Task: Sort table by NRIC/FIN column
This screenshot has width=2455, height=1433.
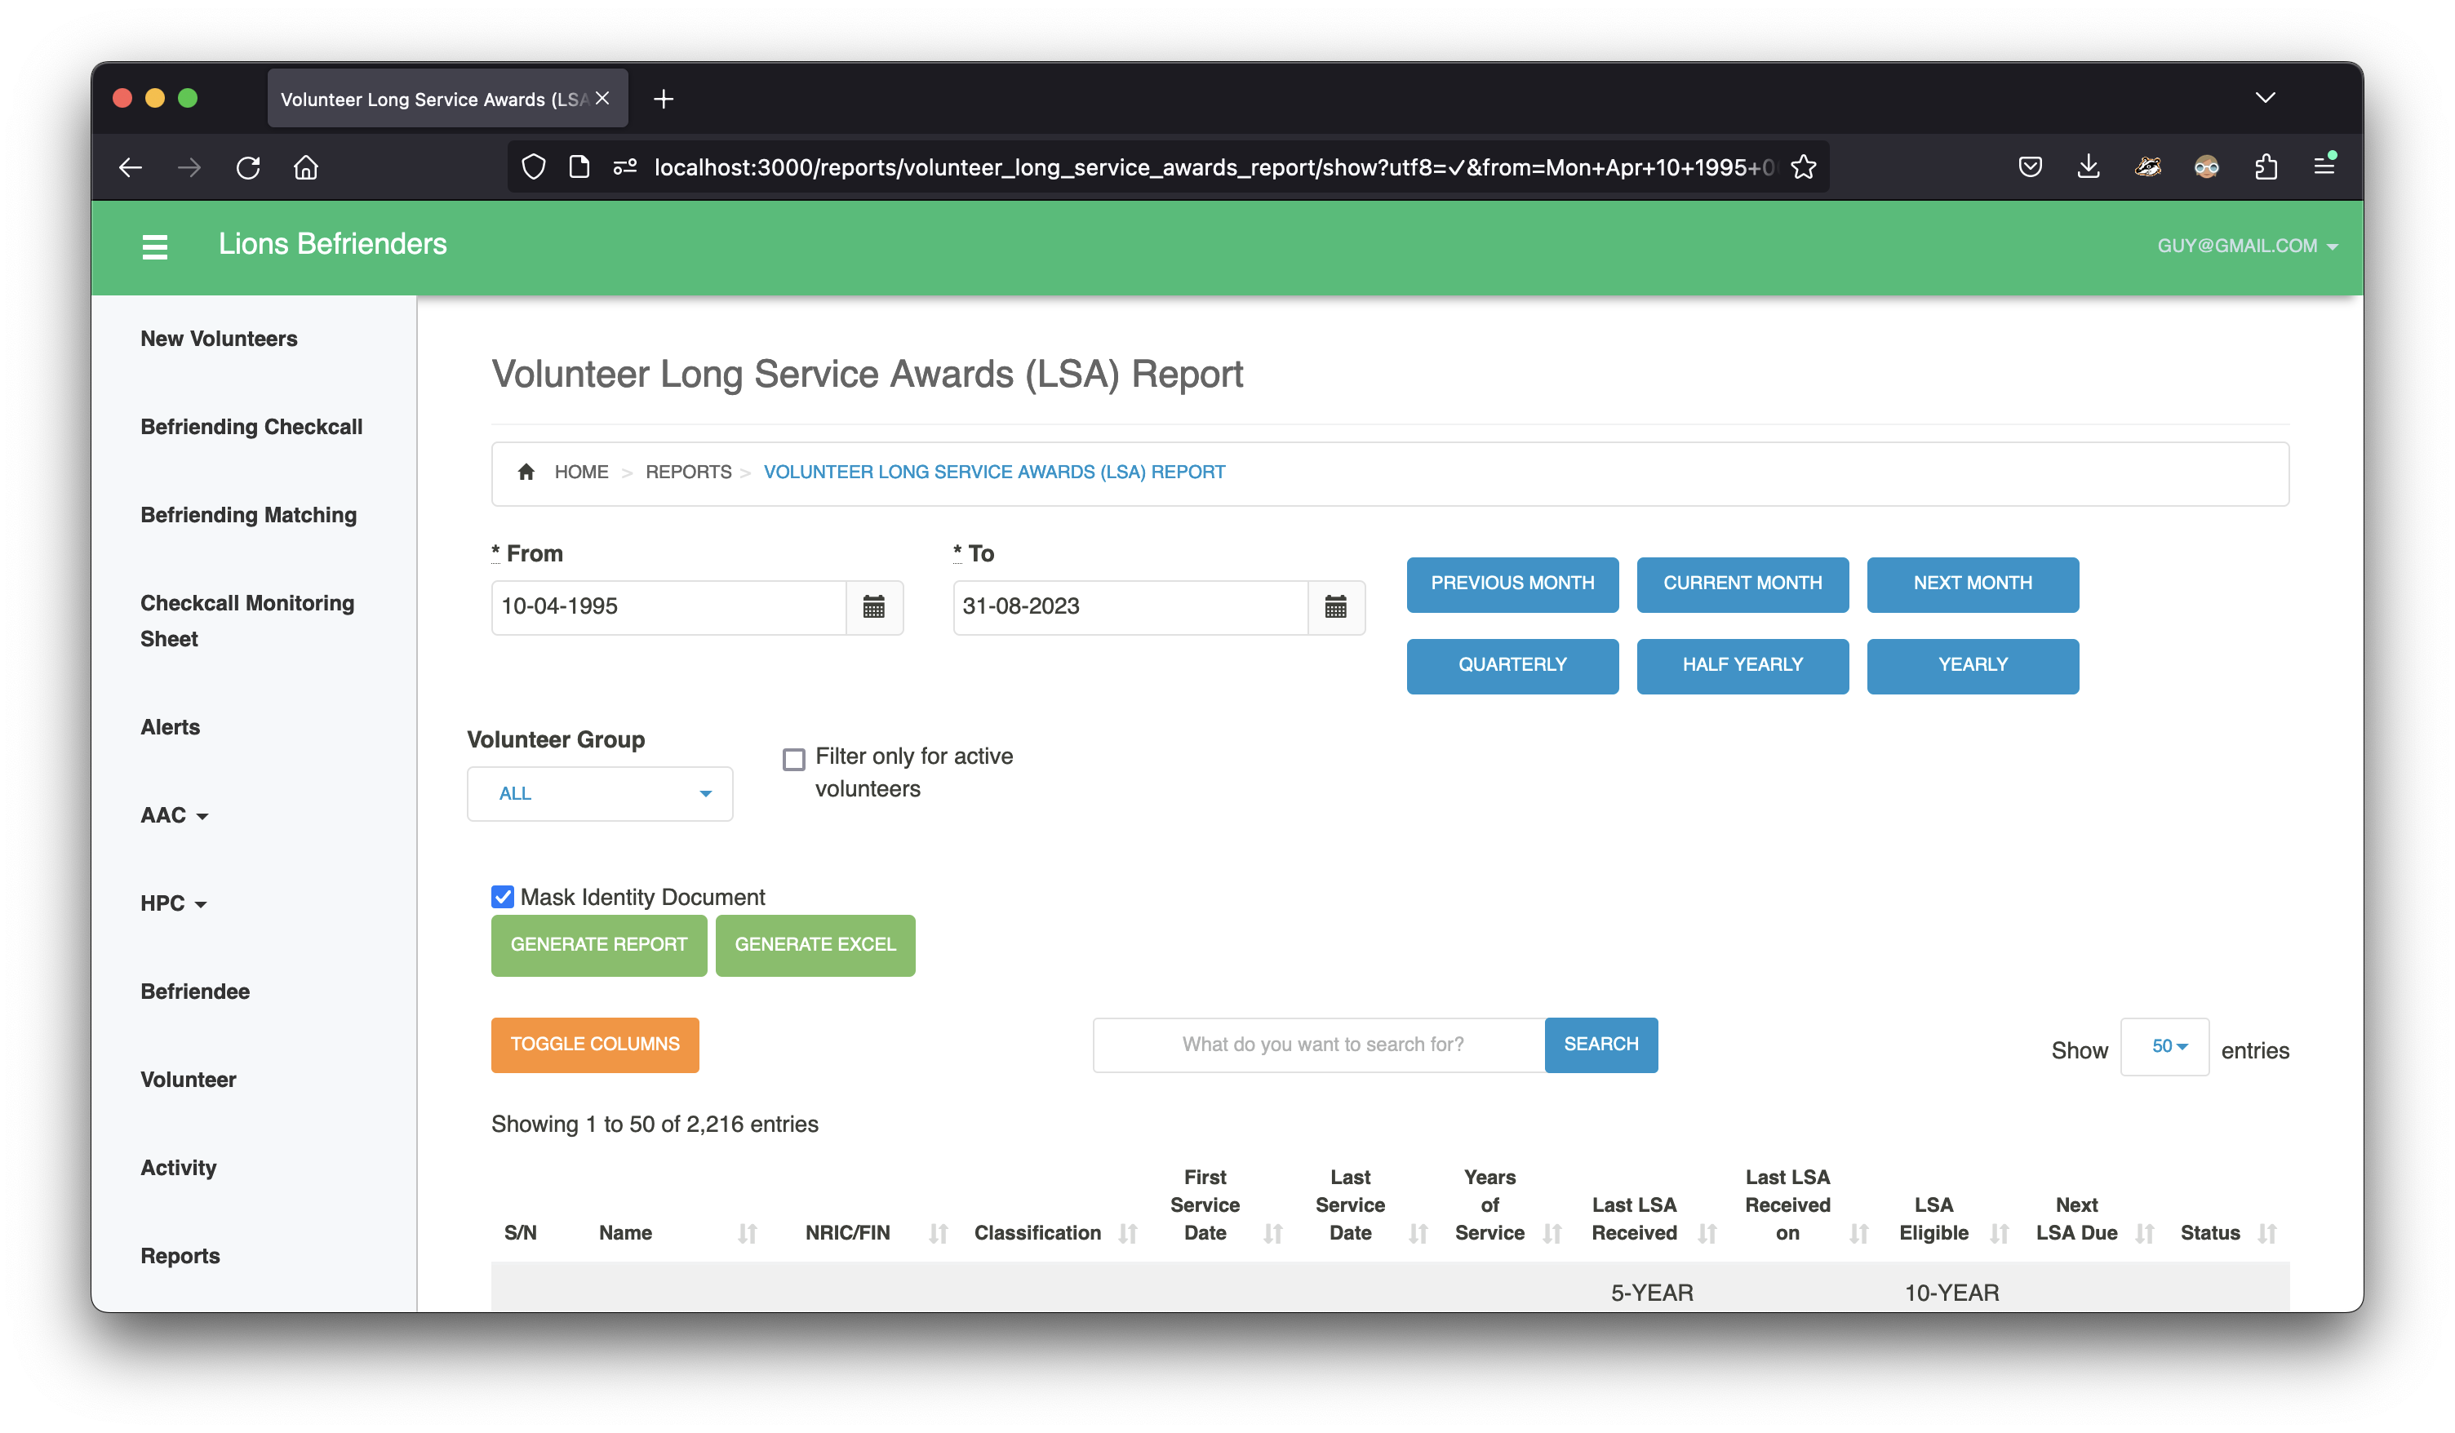Action: tap(938, 1233)
